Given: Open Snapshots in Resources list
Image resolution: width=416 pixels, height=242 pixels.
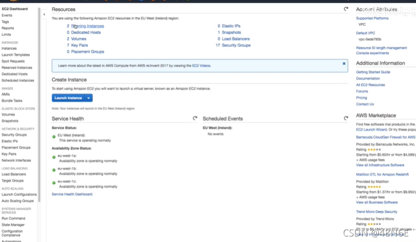Looking at the screenshot, I should tap(232, 32).
